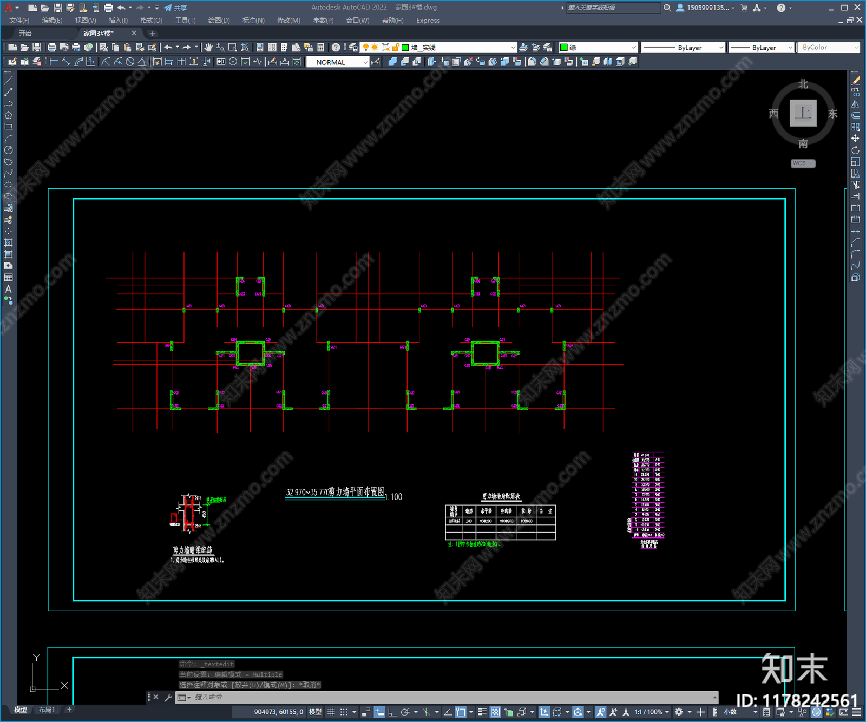
Task: Open the 标注(N) menu
Action: (253, 21)
